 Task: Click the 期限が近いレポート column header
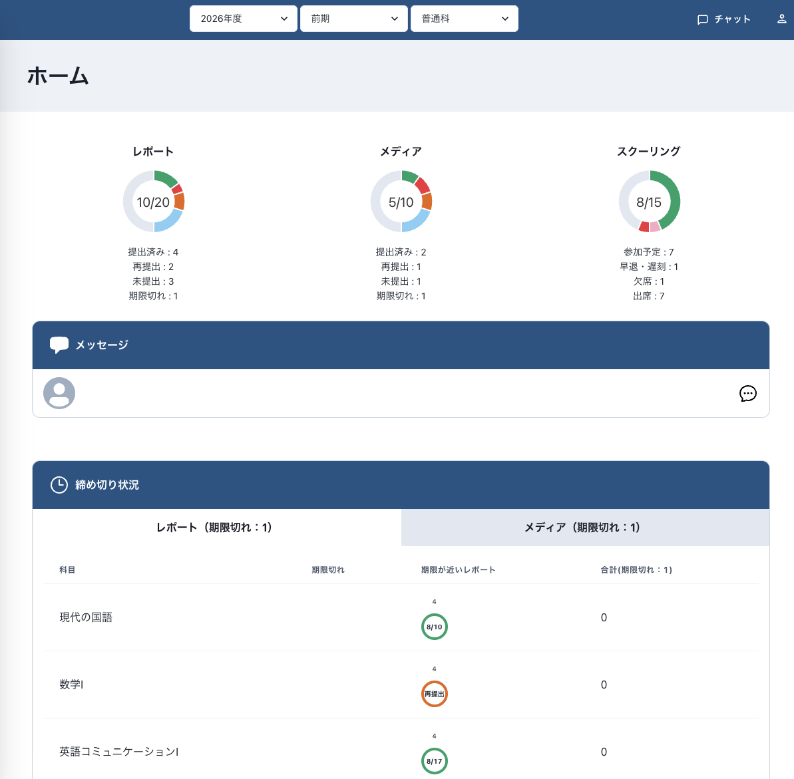[x=459, y=570]
